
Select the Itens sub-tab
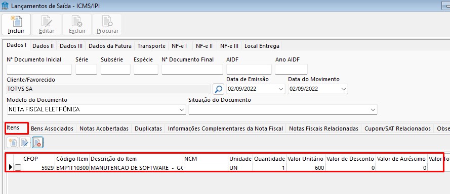click(17, 127)
